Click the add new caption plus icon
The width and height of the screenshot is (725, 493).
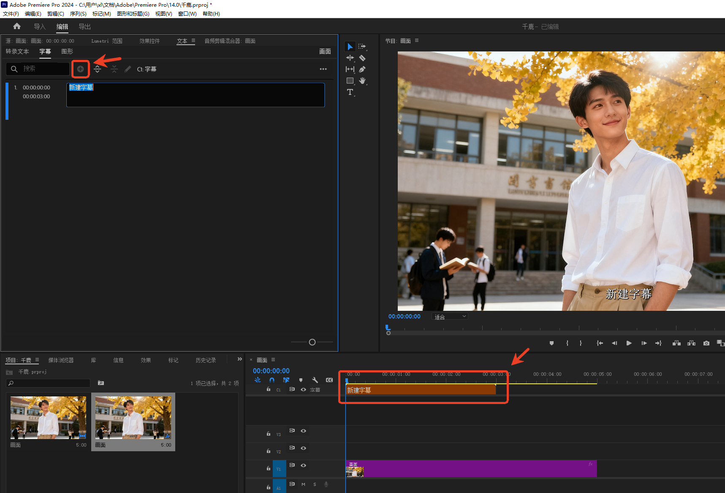[80, 69]
